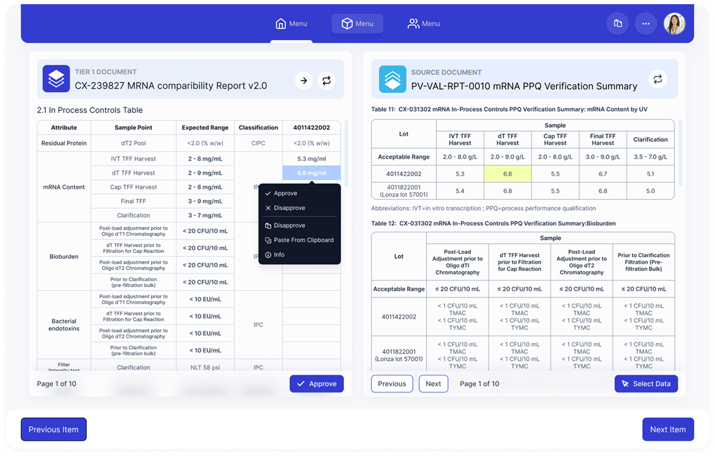The width and height of the screenshot is (715, 457).
Task: Click the swap icon in Tier 1 header
Action: point(327,81)
